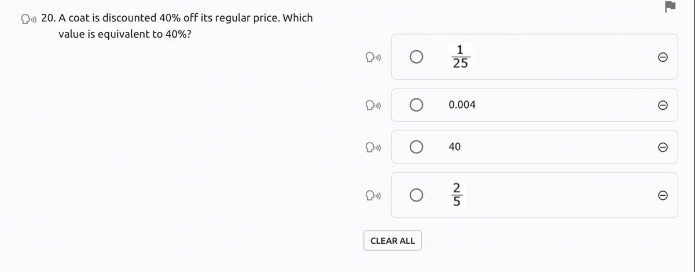Select the radio button for 1/25
The image size is (695, 272).
pos(416,57)
